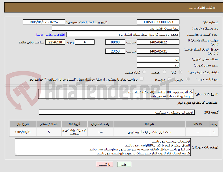Click the need date cell 1405/04/31

(x=23, y=132)
